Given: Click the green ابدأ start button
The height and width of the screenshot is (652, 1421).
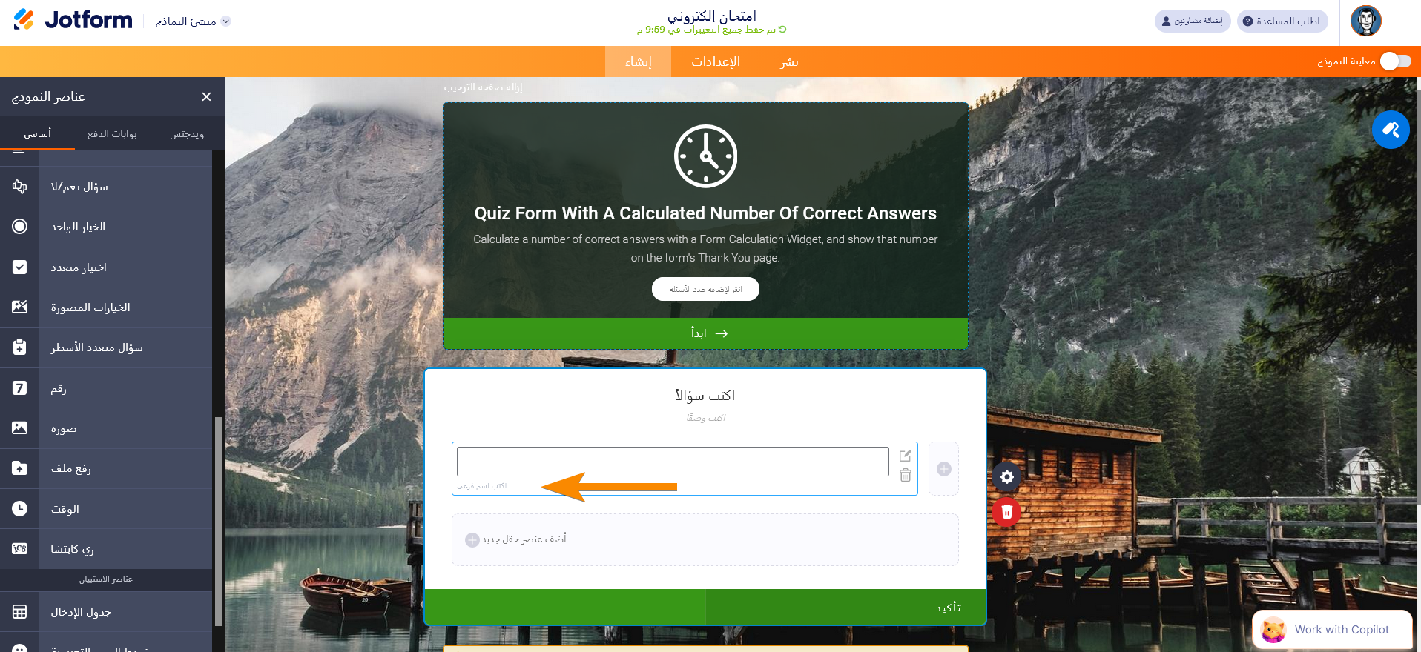Looking at the screenshot, I should pyautogui.click(x=705, y=333).
